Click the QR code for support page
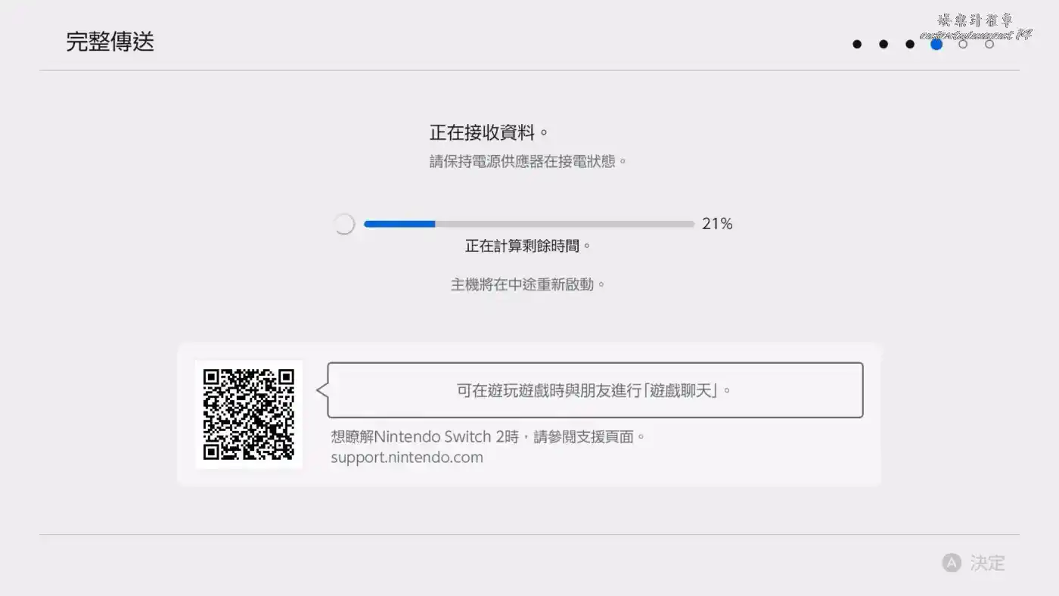The height and width of the screenshot is (596, 1059). pos(249,414)
